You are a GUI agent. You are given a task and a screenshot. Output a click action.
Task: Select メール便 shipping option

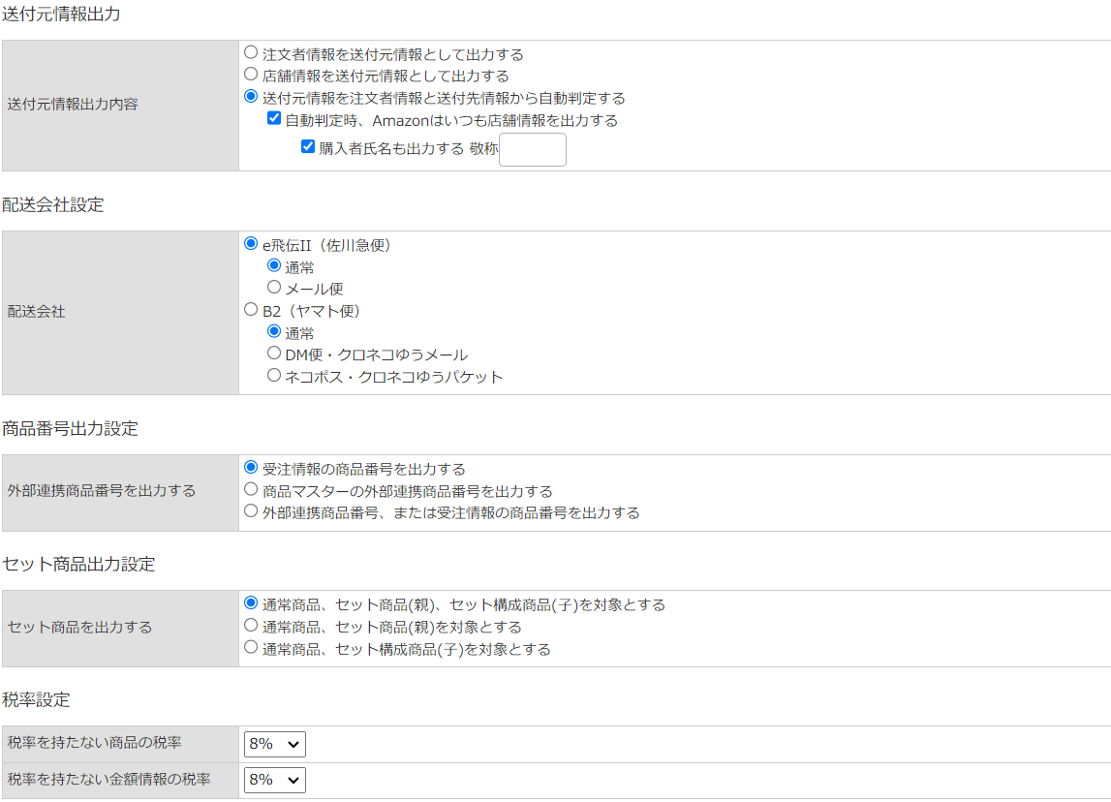(274, 288)
